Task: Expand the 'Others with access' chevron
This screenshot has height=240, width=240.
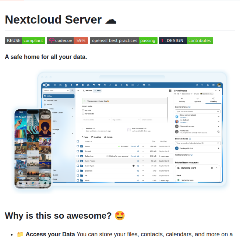Action: tap(219, 126)
